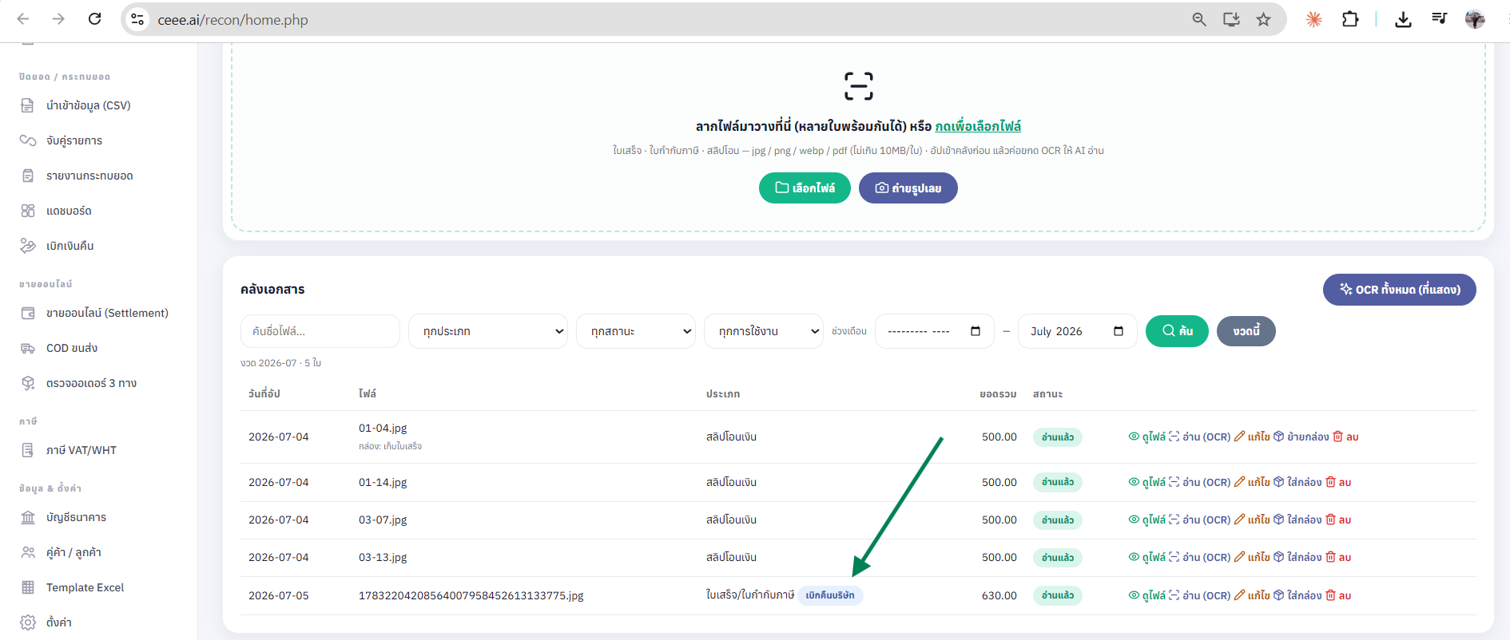
Task: View file for 01-04.jpg row
Action: point(1146,437)
